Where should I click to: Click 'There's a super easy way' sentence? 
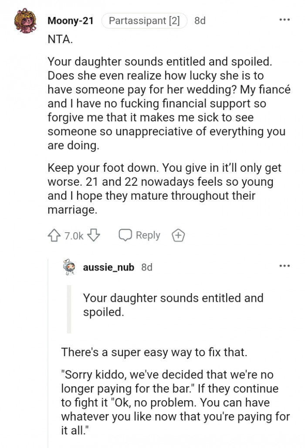(154, 351)
